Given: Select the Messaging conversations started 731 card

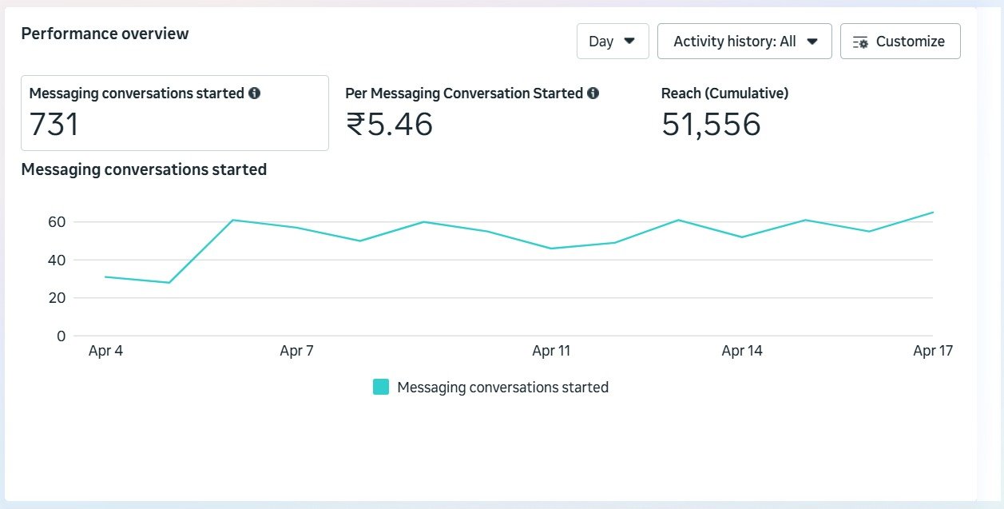Looking at the screenshot, I should click(x=174, y=113).
